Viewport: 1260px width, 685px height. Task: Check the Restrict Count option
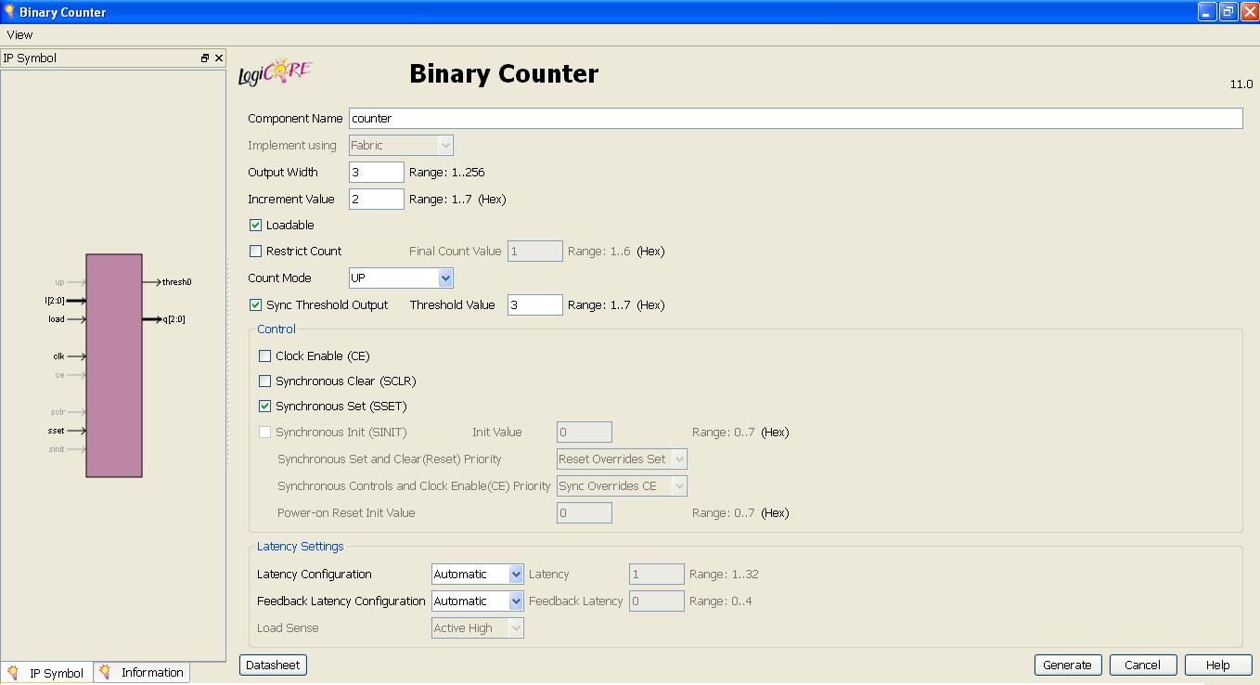point(255,251)
